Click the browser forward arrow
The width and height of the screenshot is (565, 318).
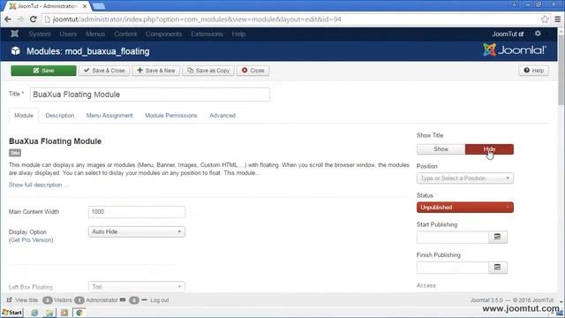coord(20,19)
